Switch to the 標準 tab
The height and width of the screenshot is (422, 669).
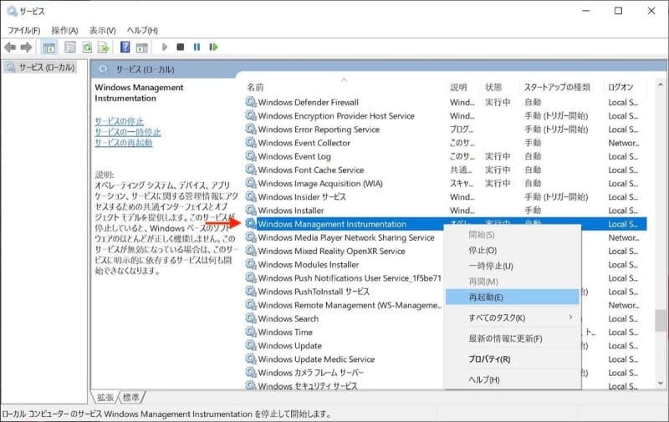[131, 397]
